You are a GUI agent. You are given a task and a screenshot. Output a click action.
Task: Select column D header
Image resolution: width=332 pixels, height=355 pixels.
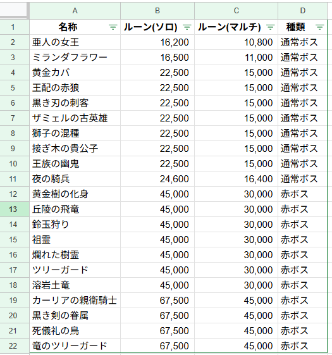point(302,11)
